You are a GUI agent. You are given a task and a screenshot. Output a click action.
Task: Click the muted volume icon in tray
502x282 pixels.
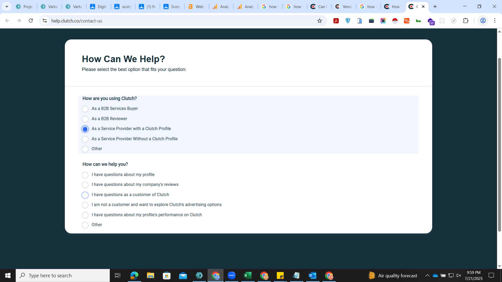click(x=459, y=275)
